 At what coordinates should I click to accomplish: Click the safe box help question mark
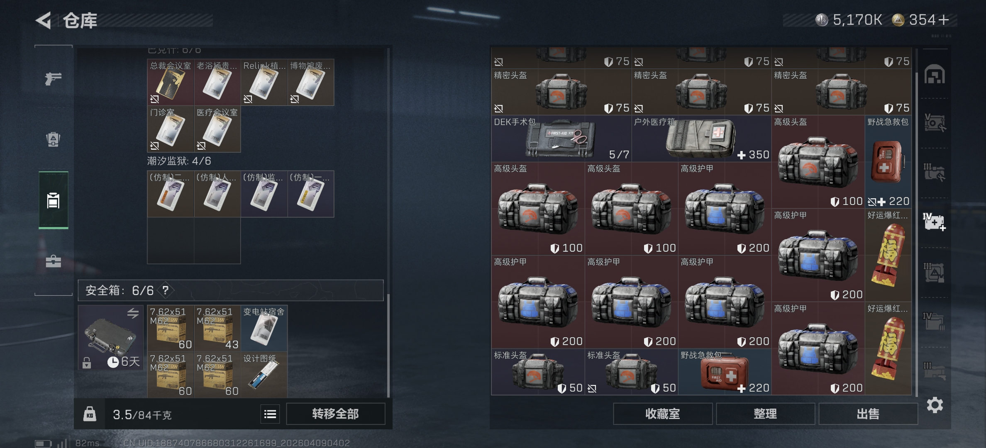[166, 290]
